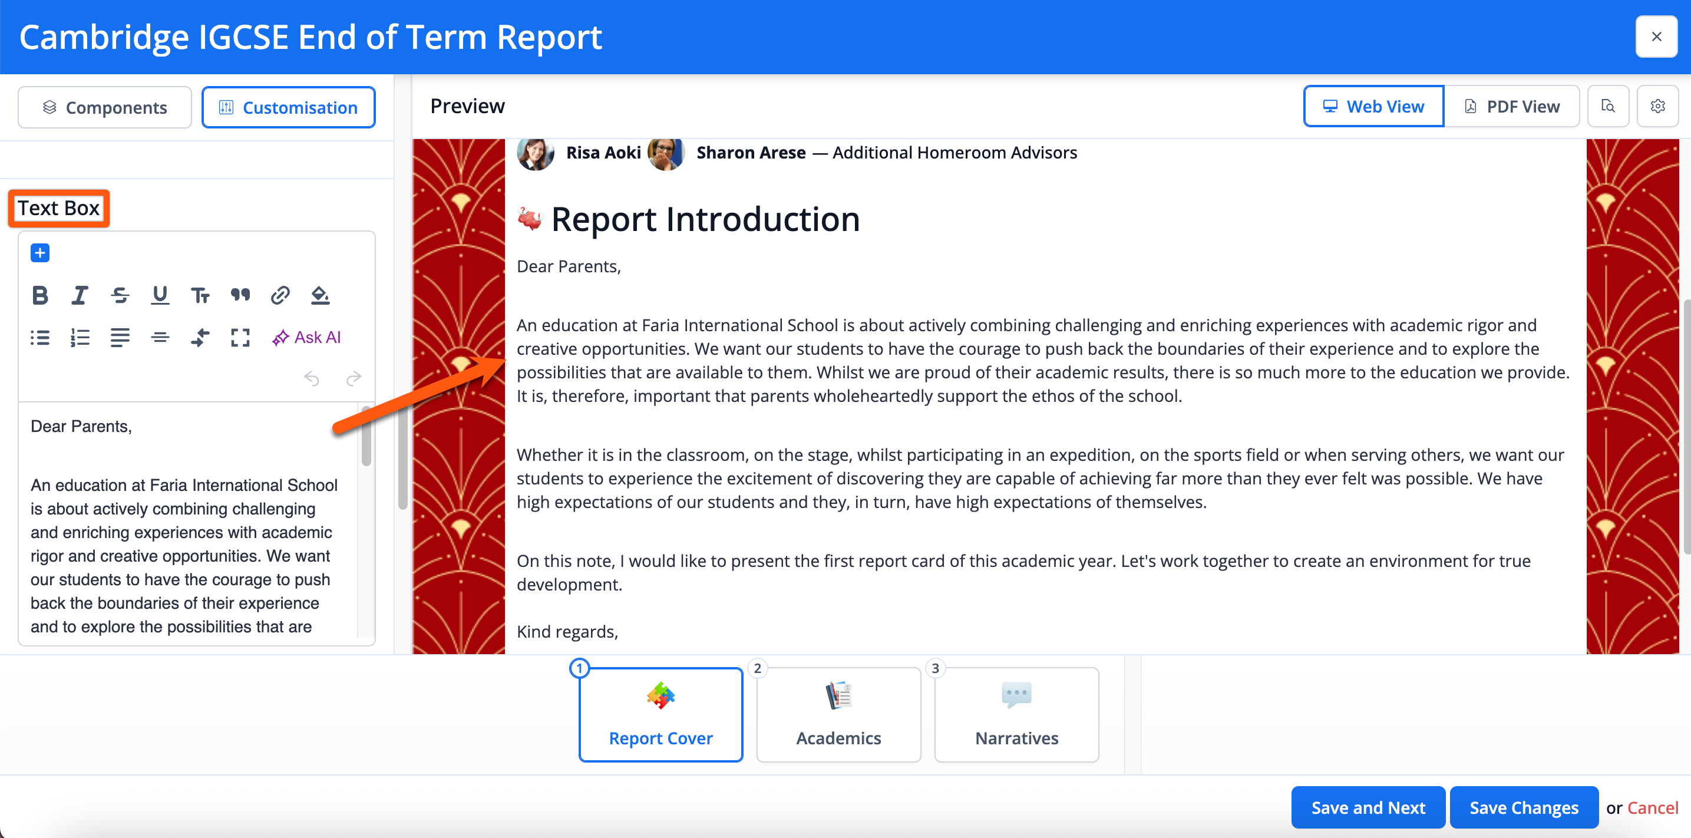
Task: Insert a hyperlink with link icon
Action: (x=280, y=295)
